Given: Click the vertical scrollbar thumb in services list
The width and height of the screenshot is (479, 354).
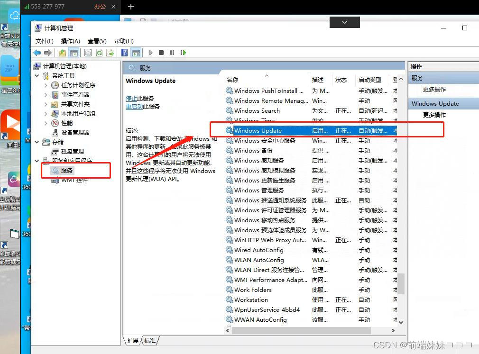Looking at the screenshot, I should click(401, 283).
